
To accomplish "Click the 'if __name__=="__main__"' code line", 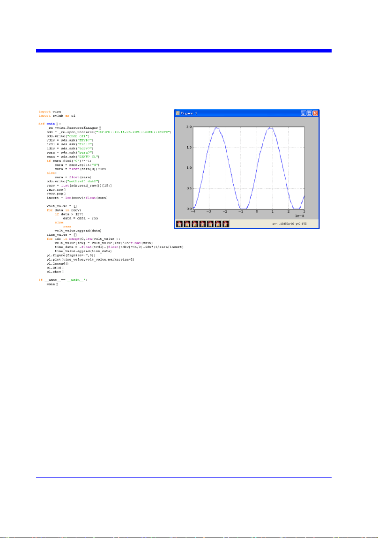I will coord(63,280).
